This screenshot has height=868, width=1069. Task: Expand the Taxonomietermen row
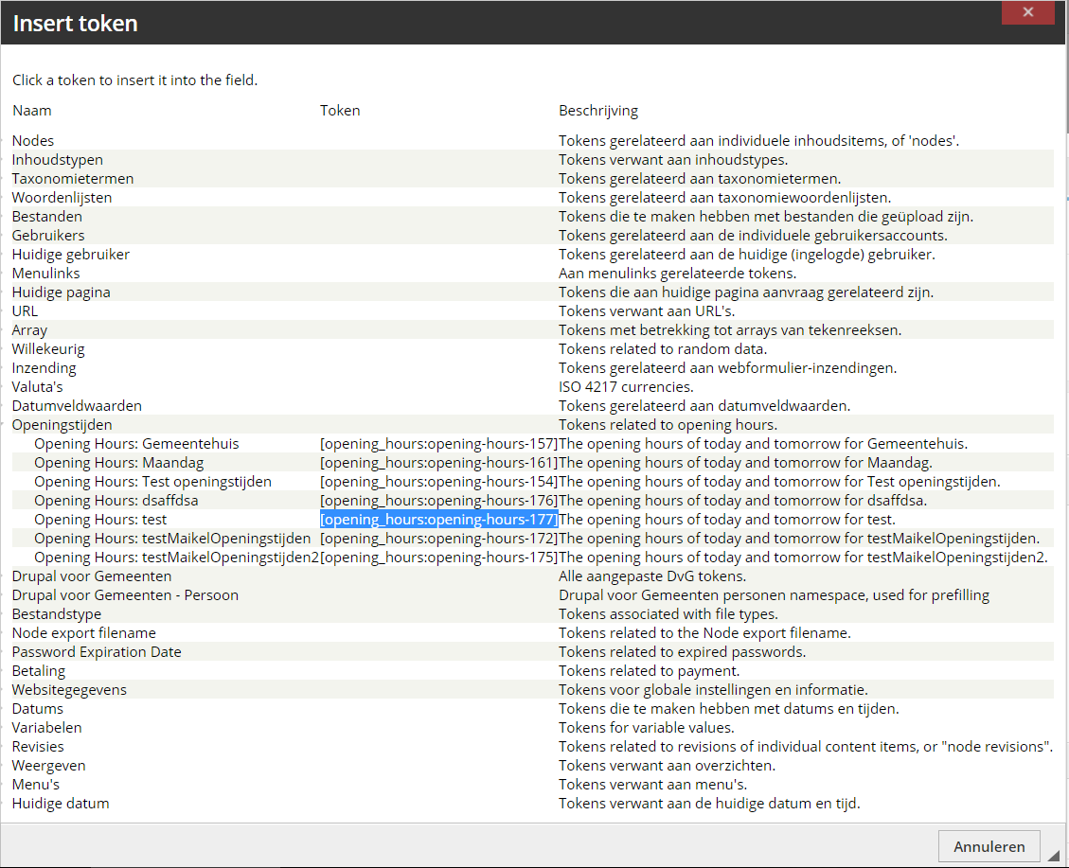(73, 179)
